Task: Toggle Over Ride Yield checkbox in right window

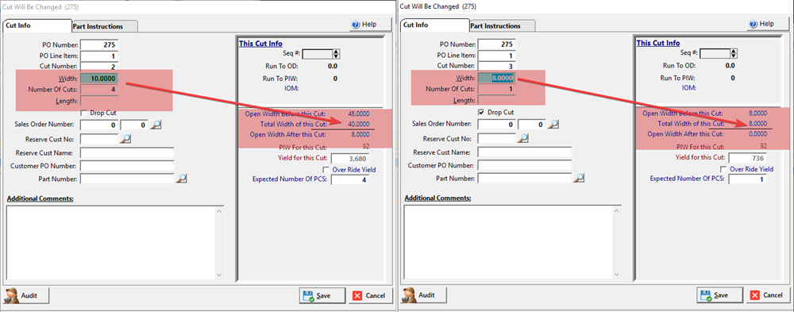Action: (724, 169)
